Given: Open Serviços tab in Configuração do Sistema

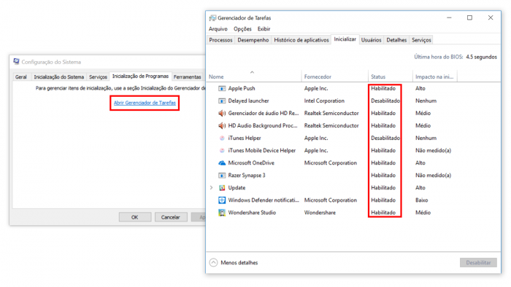Looking at the screenshot, I should 98,77.
